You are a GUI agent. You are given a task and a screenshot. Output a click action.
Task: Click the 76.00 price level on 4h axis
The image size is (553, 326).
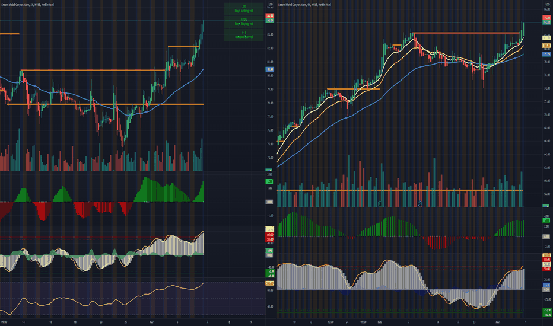[547, 75]
